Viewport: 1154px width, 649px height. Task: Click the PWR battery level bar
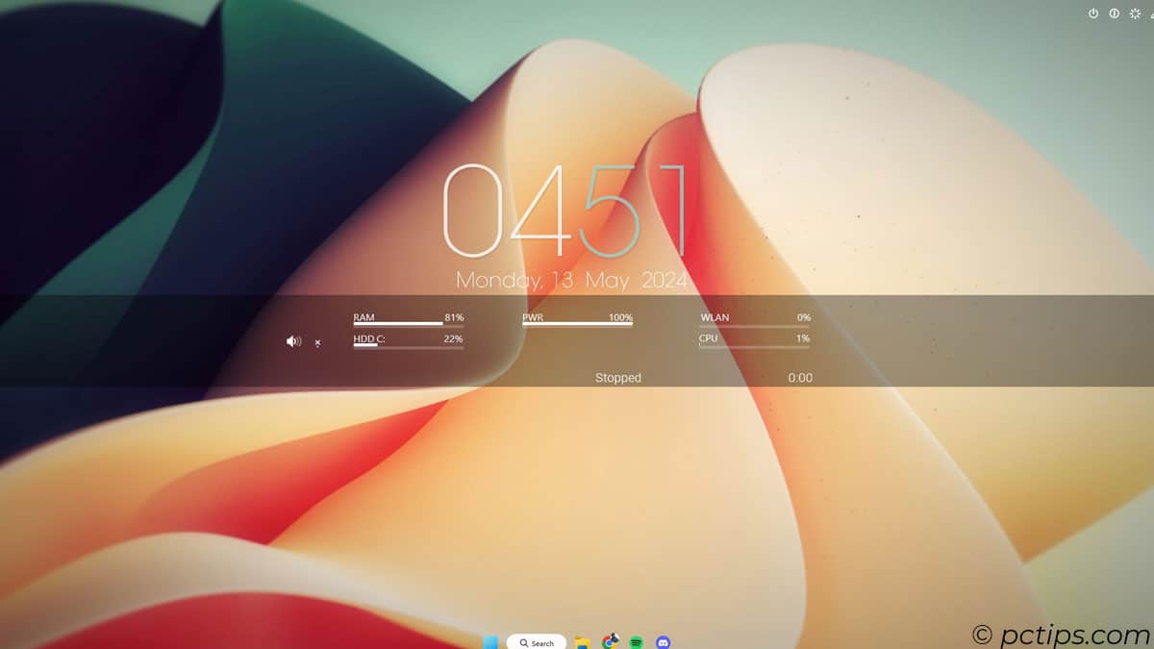coord(577,324)
